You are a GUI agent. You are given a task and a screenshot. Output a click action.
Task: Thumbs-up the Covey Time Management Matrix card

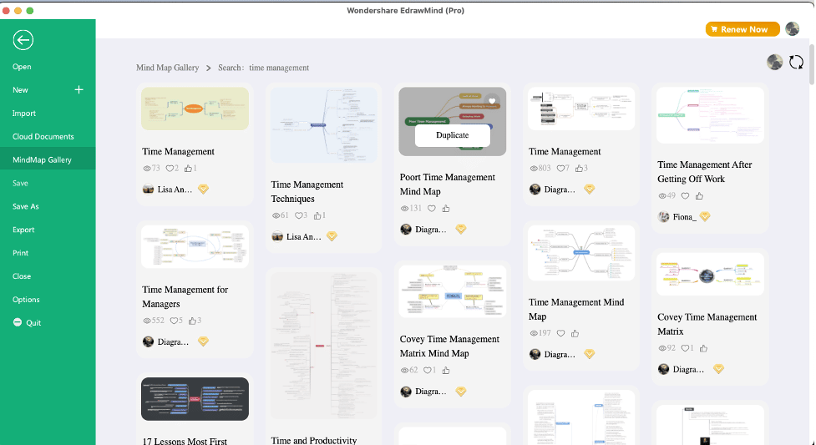[x=703, y=348]
